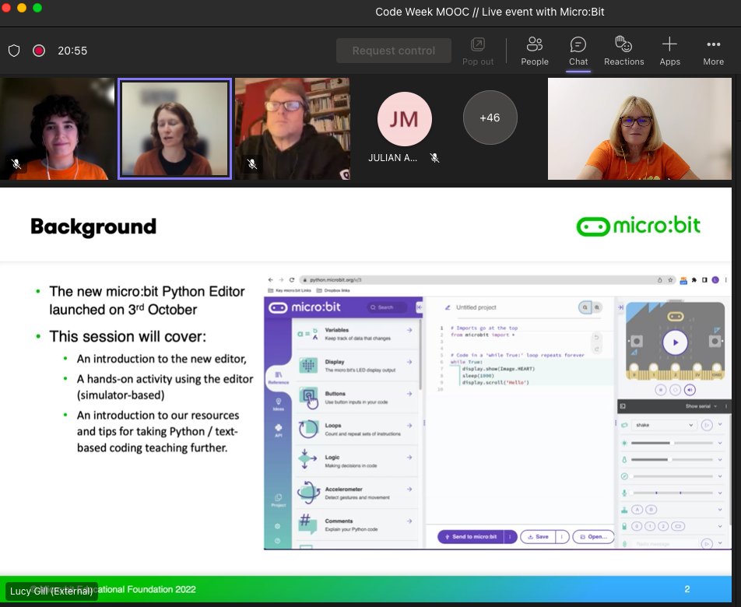
Task: Open the Key micro:bit Links bookmark folder
Action: click(290, 290)
